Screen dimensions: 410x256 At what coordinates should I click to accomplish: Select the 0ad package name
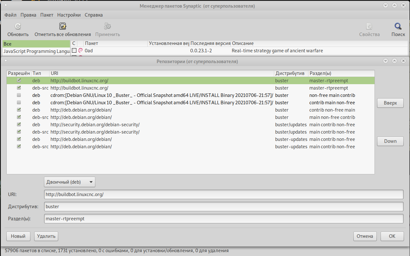click(89, 50)
